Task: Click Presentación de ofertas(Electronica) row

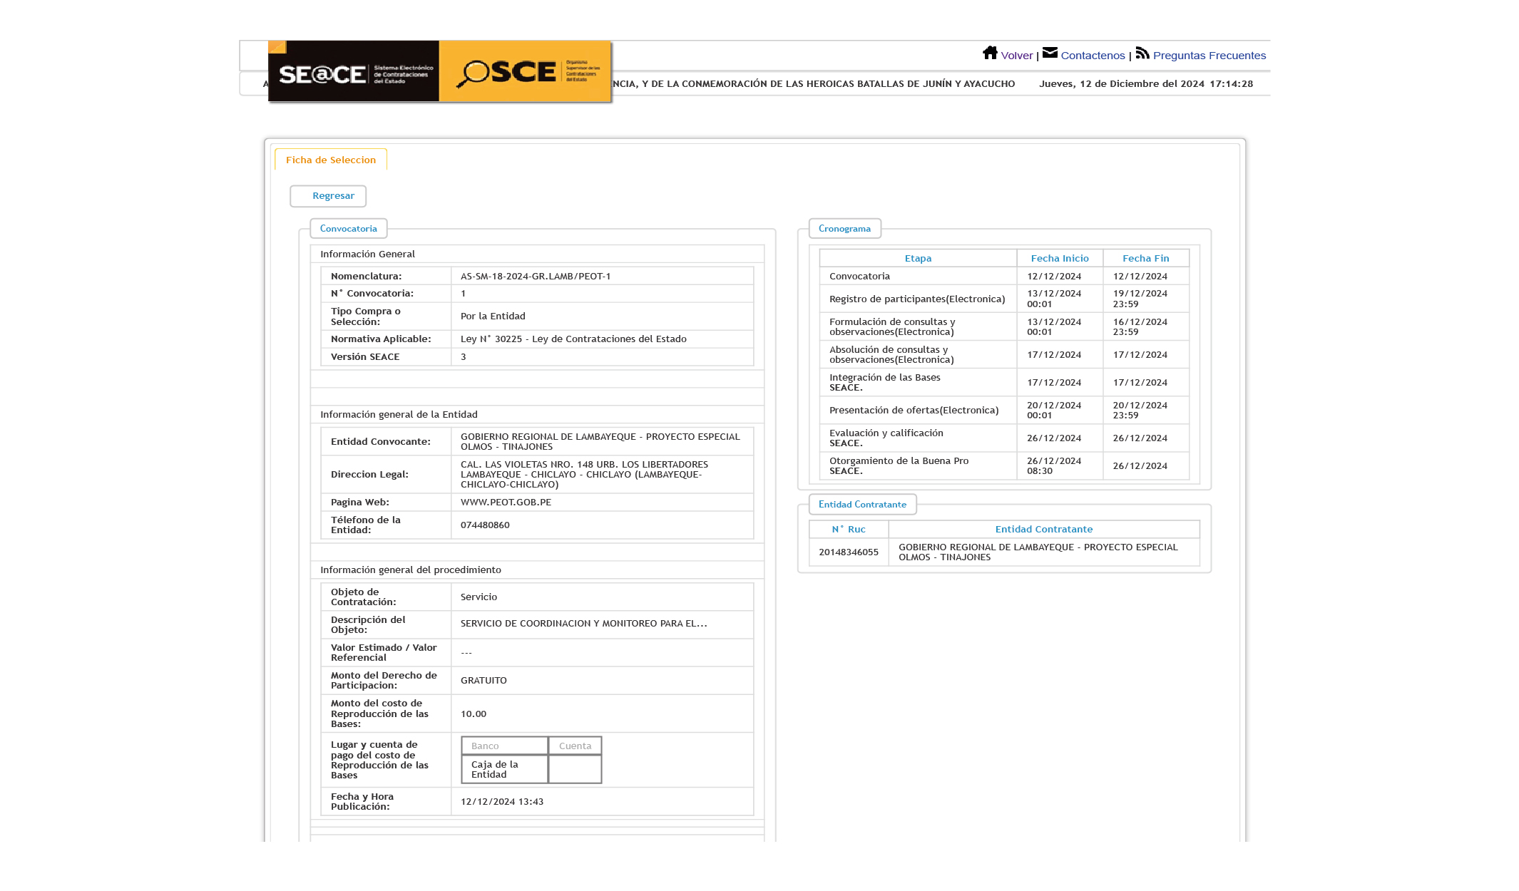Action: 1004,411
